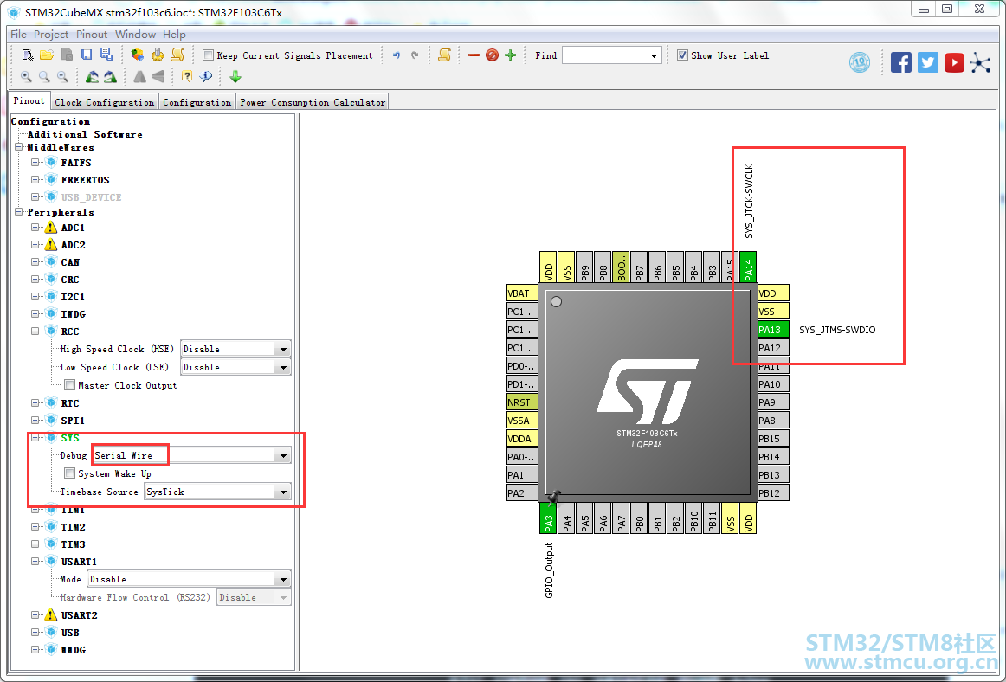
Task: Click the PA9 pin on chip
Action: [773, 402]
